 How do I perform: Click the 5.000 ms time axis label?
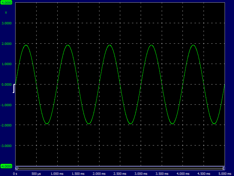[225, 174]
